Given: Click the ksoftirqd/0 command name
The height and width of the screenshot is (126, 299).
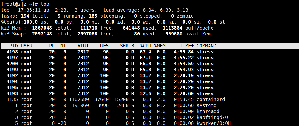Looking at the screenshot, I should click(212, 117).
